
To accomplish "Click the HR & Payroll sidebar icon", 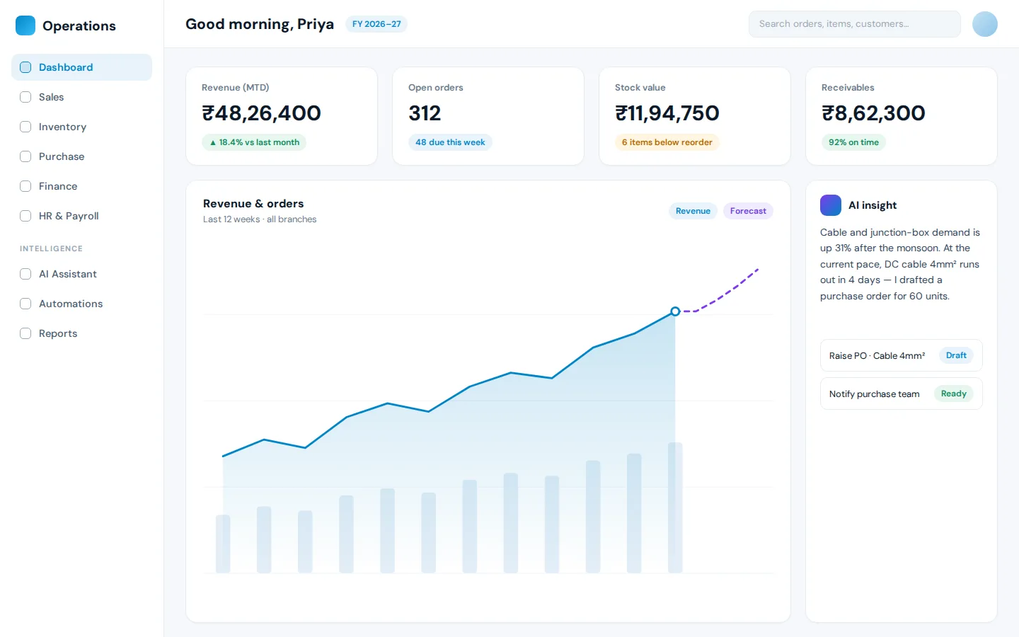I will [25, 216].
